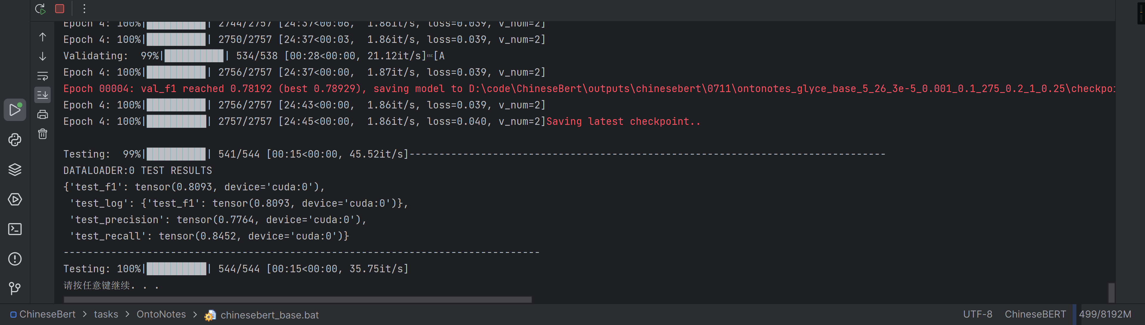Open the Git version control window
Image resolution: width=1145 pixels, height=325 pixels.
click(15, 289)
